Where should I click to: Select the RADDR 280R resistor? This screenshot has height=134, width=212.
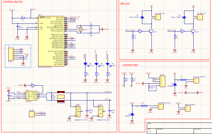(149, 87)
